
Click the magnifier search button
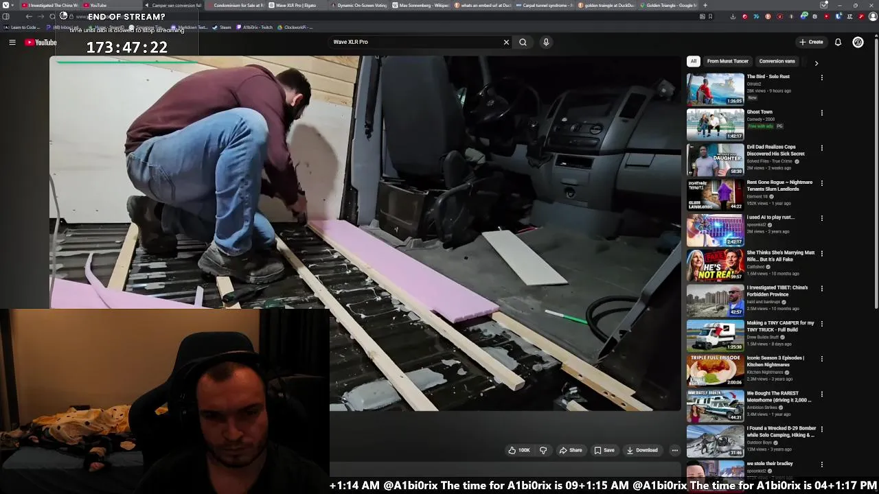click(523, 42)
